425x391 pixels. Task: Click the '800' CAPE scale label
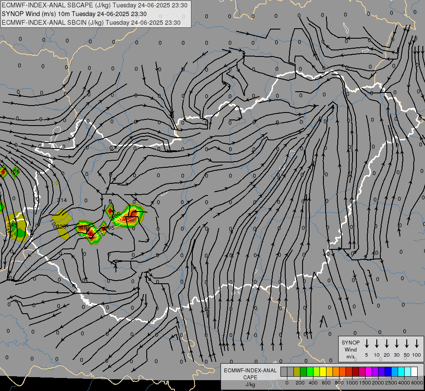[339, 383]
